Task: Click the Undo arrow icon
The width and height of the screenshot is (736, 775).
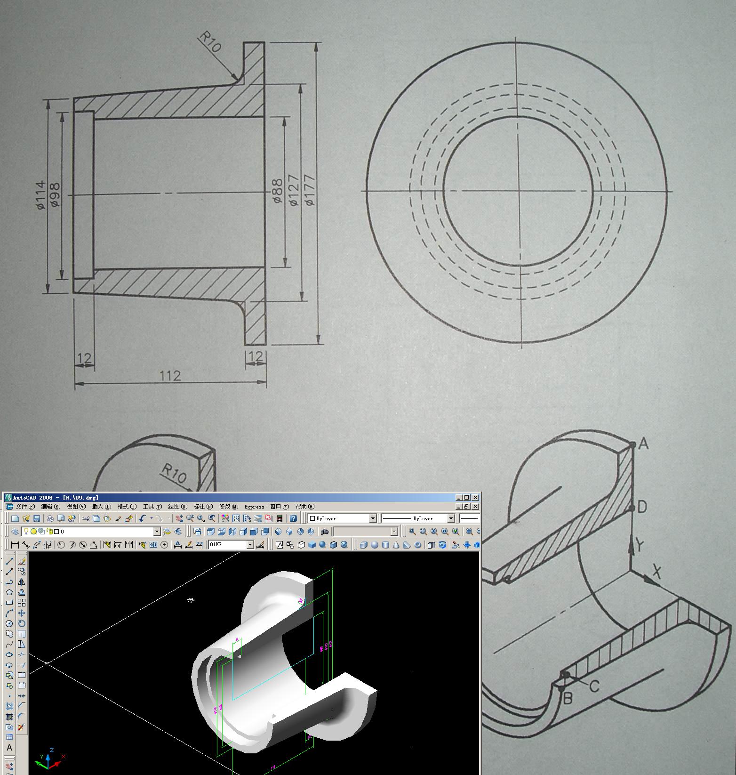Action: tap(142, 518)
